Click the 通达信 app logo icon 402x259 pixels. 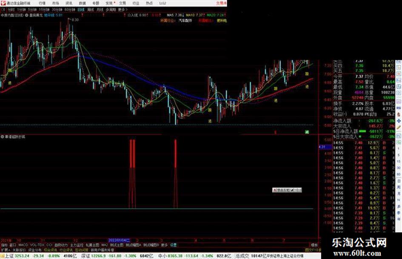(x=3, y=3)
